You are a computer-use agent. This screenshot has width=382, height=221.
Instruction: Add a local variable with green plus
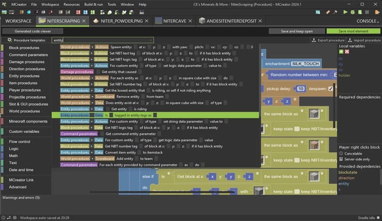(341, 52)
